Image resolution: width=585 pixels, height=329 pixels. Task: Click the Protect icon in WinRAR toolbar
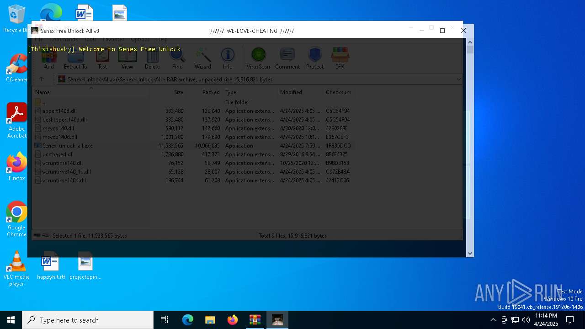click(315, 58)
